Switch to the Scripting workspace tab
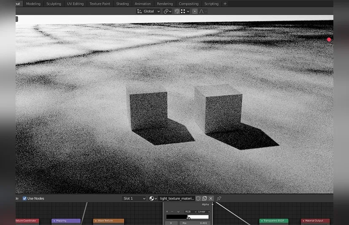Screen dimensions: 349x225 point(211,4)
